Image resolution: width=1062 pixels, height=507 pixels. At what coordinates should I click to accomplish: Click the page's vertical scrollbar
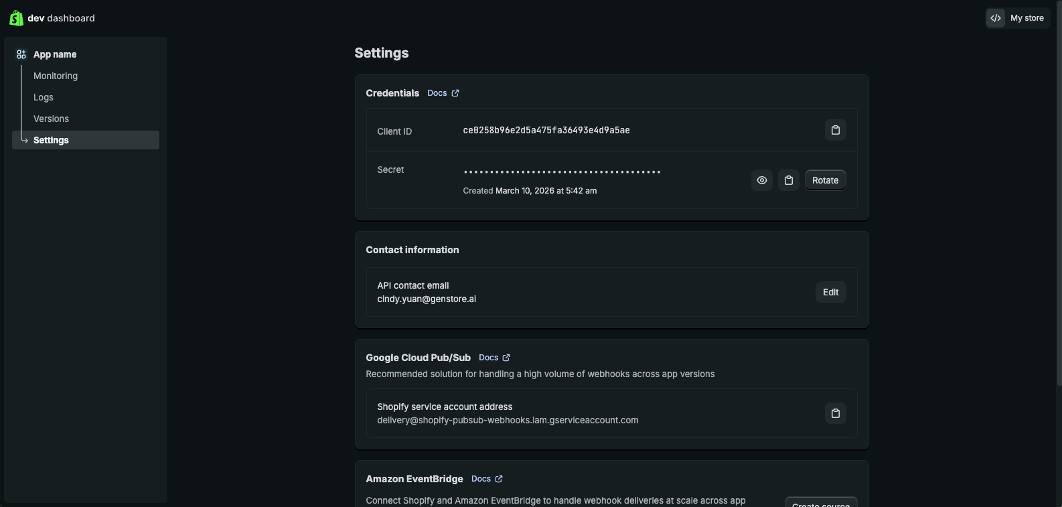[x=1059, y=194]
